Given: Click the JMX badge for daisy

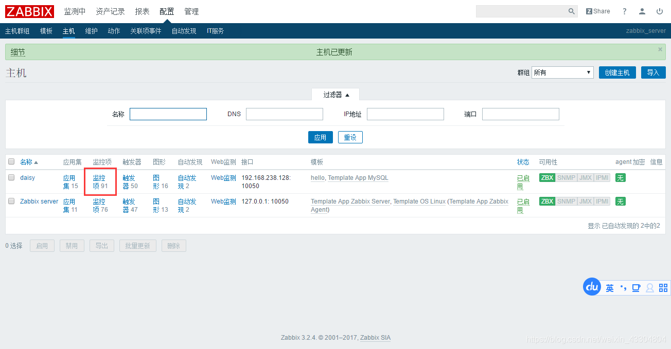Looking at the screenshot, I should (585, 178).
